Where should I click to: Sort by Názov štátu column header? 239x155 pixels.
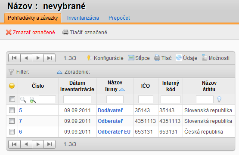point(209,86)
